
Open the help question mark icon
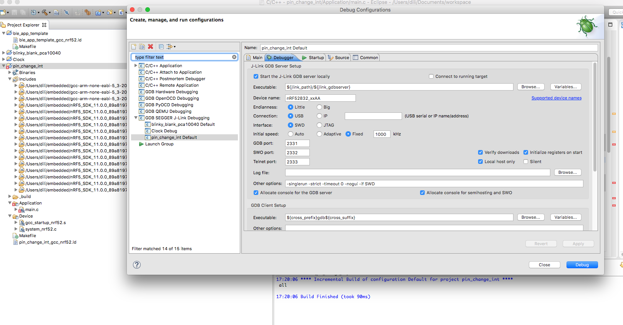(x=137, y=265)
